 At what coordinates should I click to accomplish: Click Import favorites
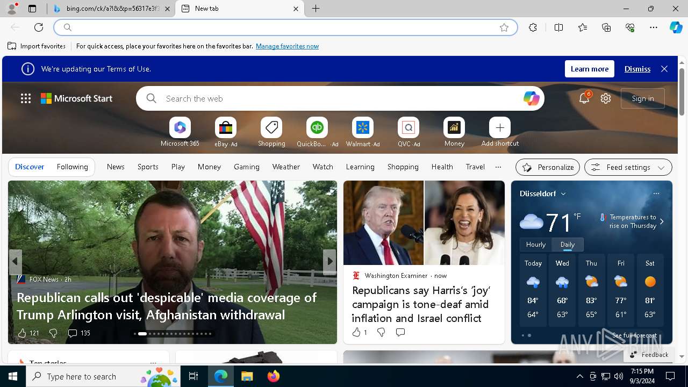click(37, 46)
